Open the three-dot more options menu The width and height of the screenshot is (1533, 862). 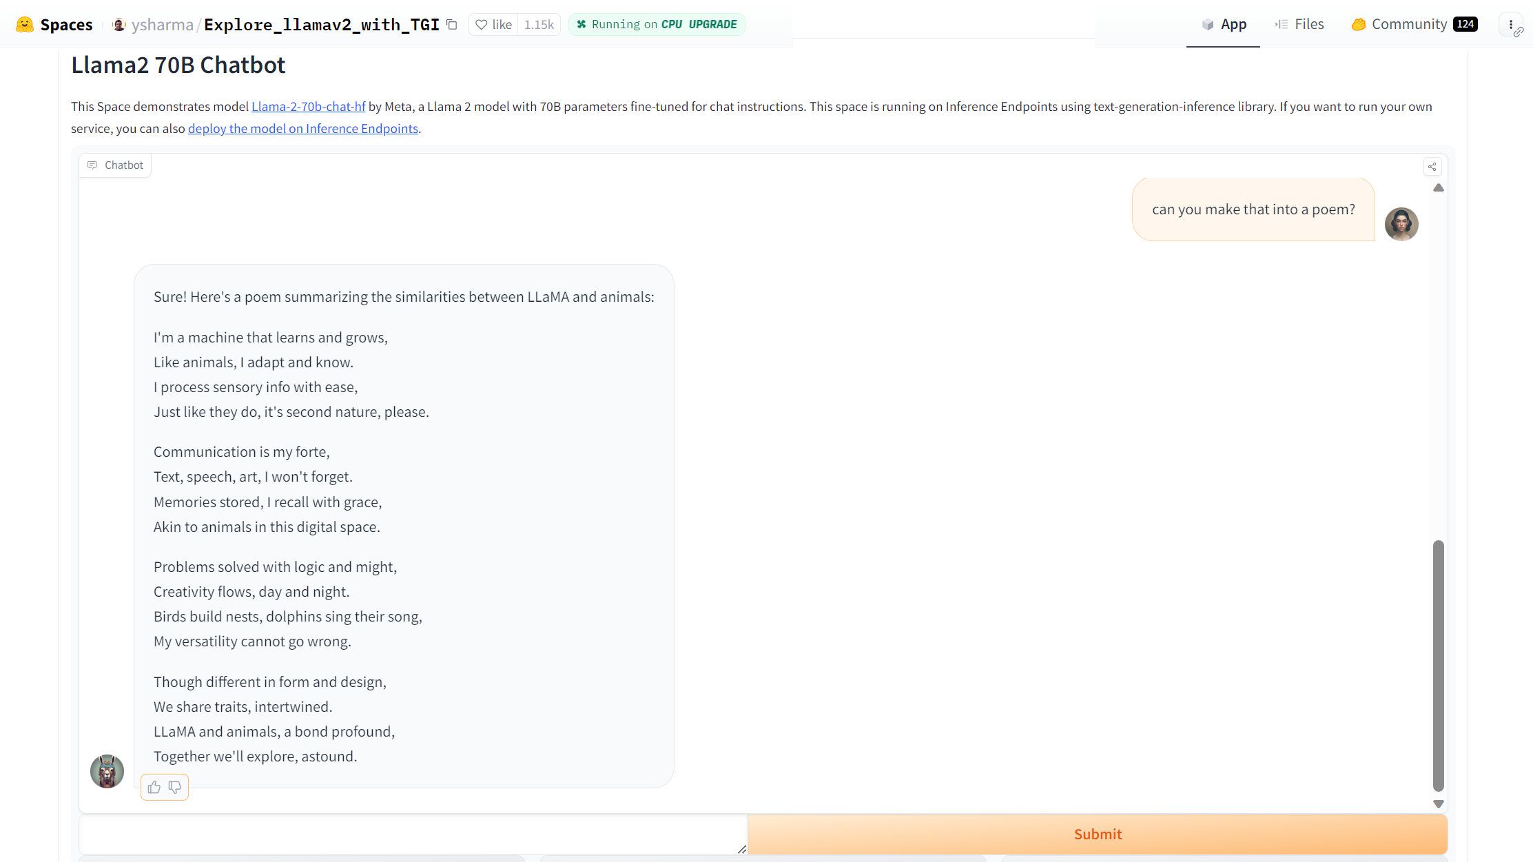[1511, 24]
